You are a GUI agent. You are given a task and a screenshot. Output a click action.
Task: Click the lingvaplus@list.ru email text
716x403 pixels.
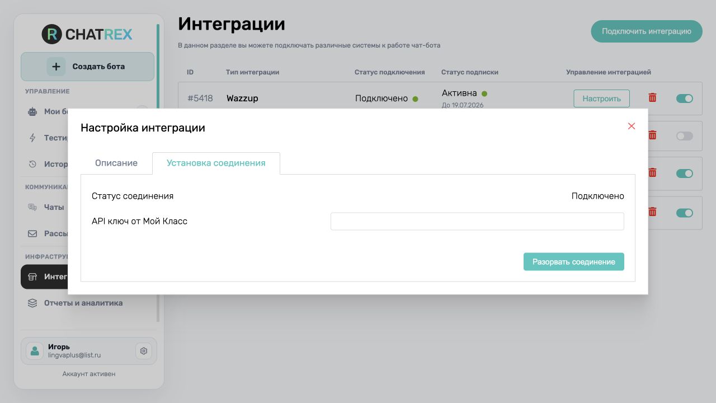tap(74, 355)
